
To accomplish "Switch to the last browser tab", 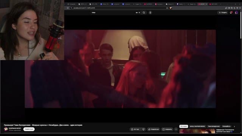I will (x=214, y=4).
